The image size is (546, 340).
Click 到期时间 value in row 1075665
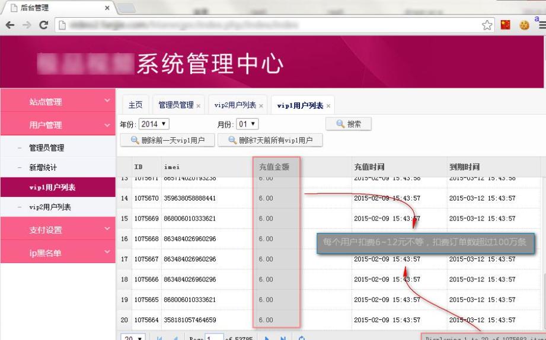pos(483,300)
